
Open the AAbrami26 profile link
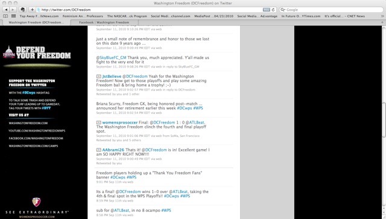point(113,150)
